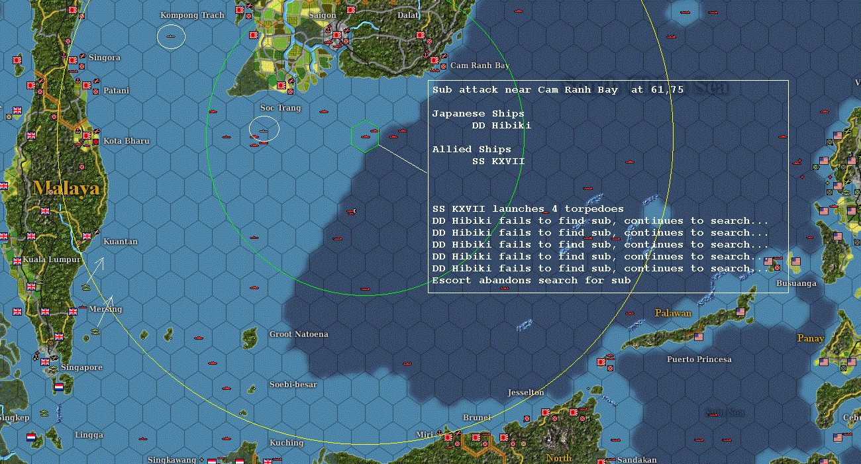Click the Soc Trang label
861x464 pixels.
tap(280, 108)
